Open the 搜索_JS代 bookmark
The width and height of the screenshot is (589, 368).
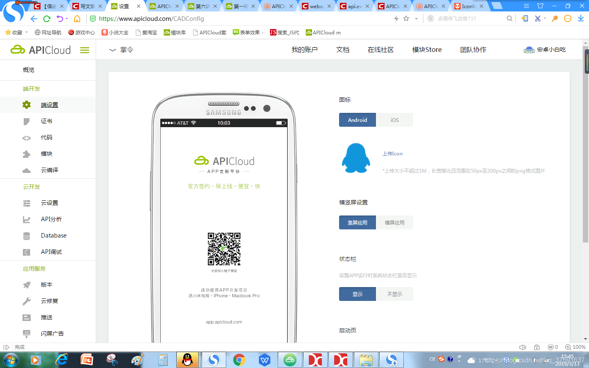point(285,32)
